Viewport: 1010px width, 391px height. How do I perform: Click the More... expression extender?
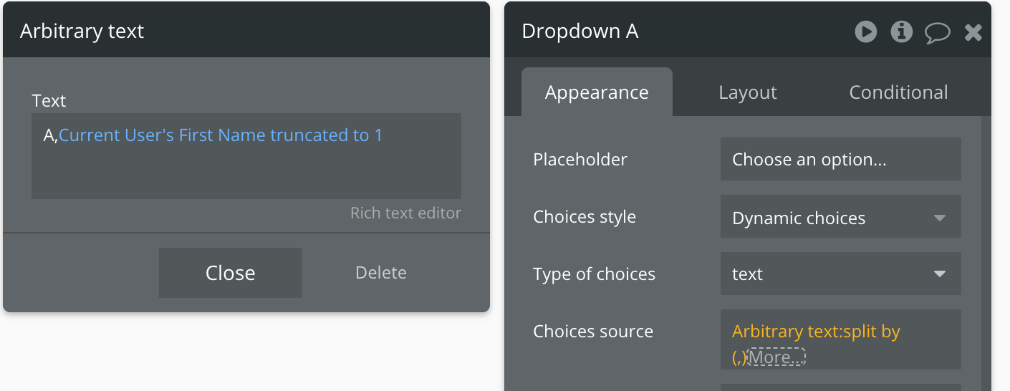pos(776,357)
